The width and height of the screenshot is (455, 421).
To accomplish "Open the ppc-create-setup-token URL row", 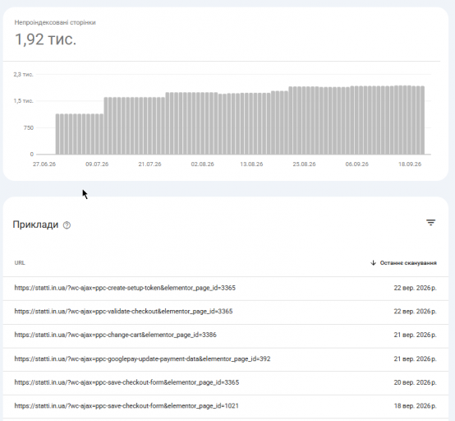I will click(x=226, y=289).
